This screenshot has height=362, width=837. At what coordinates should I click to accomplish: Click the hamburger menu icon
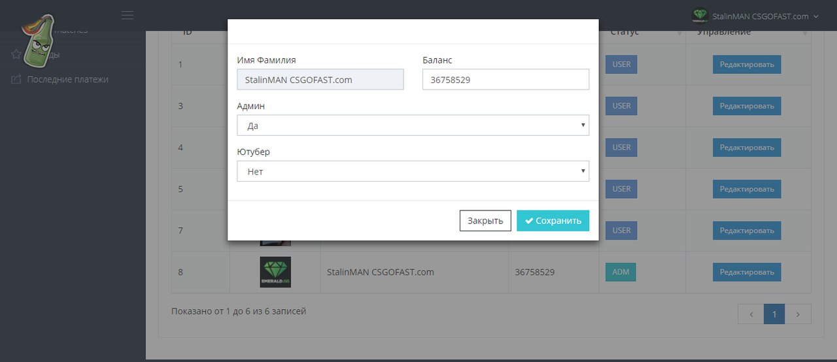coord(128,15)
